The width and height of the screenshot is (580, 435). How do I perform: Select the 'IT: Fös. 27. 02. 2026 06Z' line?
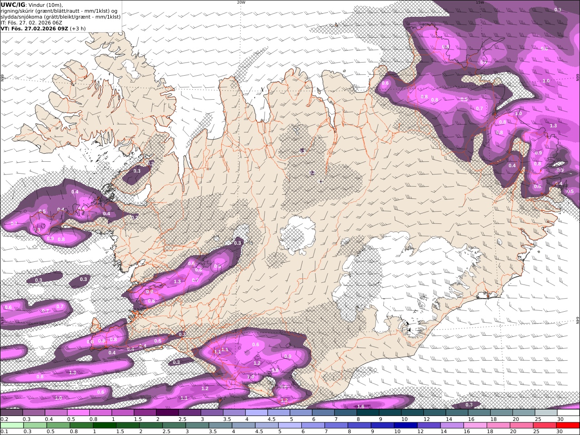[31, 23]
